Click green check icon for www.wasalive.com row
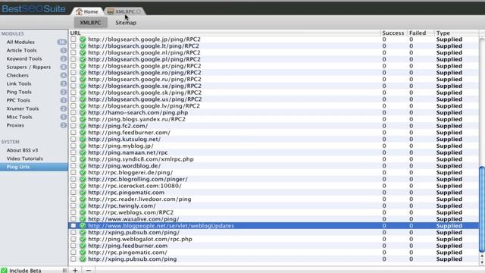 (83, 219)
